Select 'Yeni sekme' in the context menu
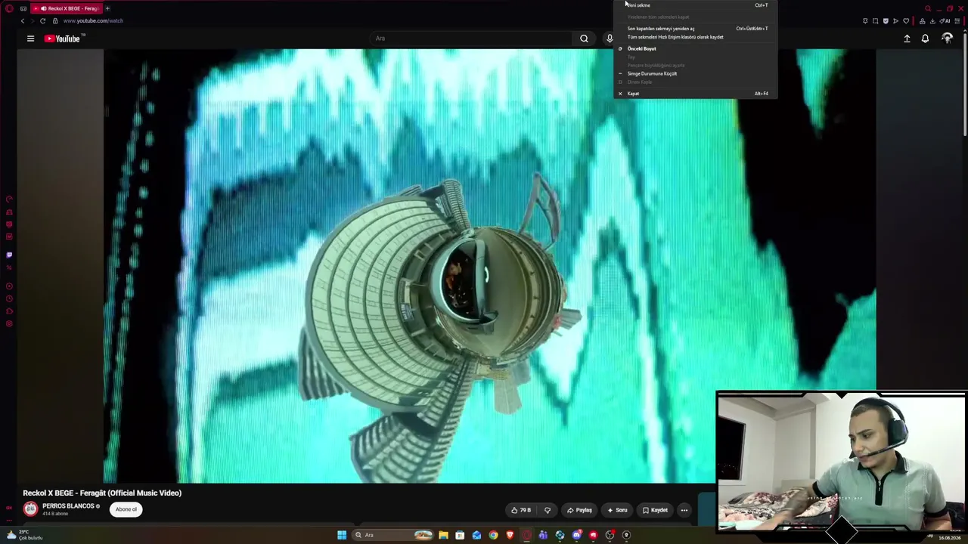Screen dimensions: 968x544 (695, 5)
